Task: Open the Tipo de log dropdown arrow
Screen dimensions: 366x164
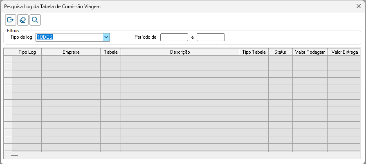Action: 106,37
